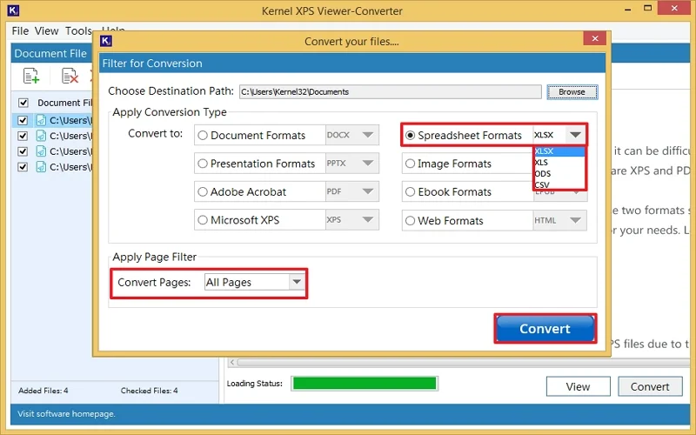Click the remove file icon in toolbar
Image resolution: width=696 pixels, height=435 pixels.
click(x=70, y=76)
